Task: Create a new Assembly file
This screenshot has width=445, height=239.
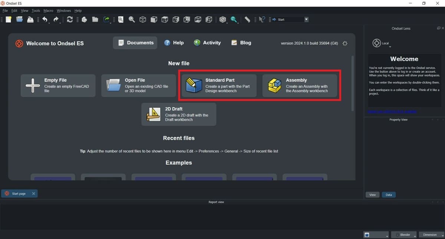Action: click(x=300, y=86)
